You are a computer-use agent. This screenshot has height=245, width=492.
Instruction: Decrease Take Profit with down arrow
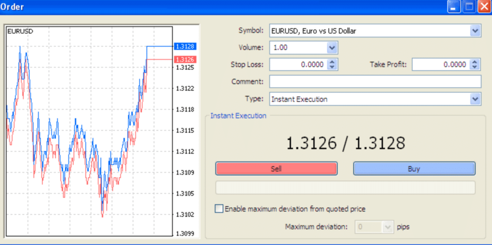pos(475,67)
